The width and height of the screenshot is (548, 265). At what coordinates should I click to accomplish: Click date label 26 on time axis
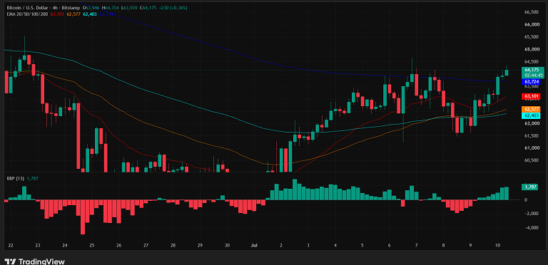[119, 245]
